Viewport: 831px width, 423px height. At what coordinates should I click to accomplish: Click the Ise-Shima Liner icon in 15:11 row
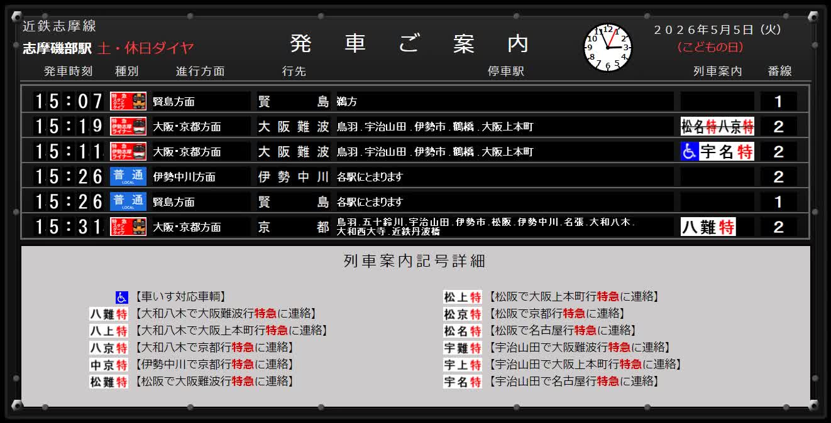pos(128,151)
